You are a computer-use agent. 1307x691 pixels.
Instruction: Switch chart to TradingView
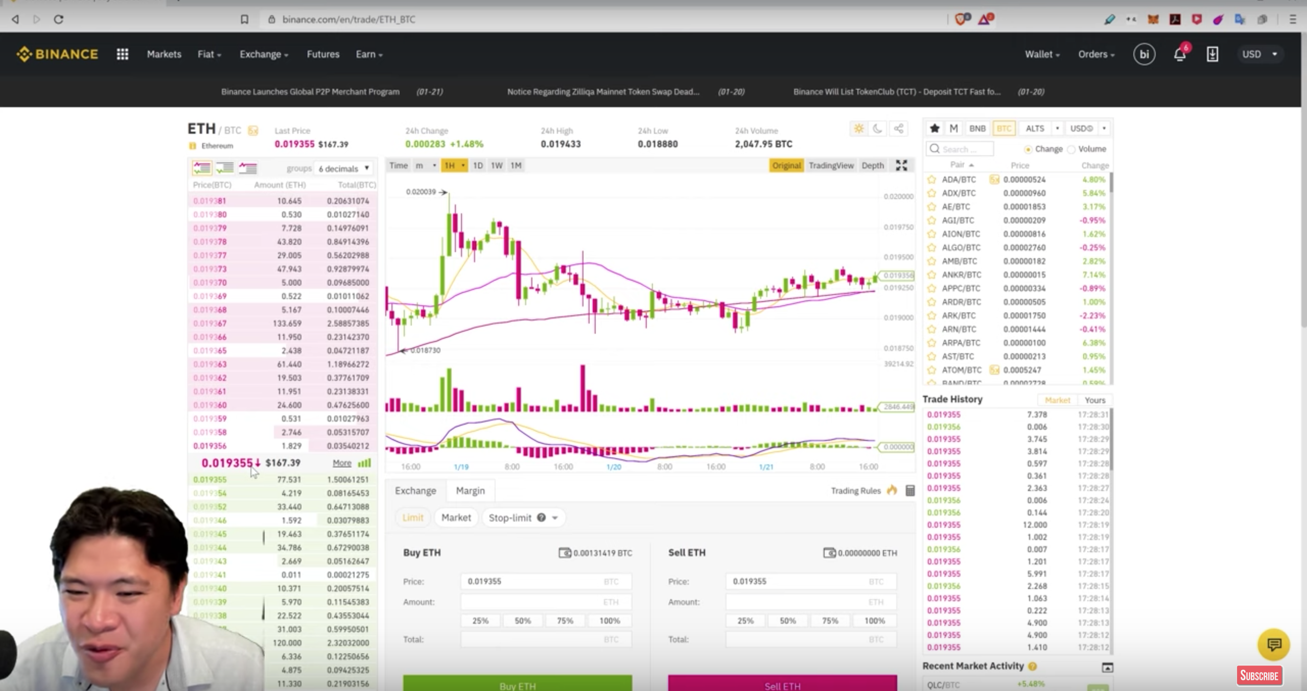point(831,165)
